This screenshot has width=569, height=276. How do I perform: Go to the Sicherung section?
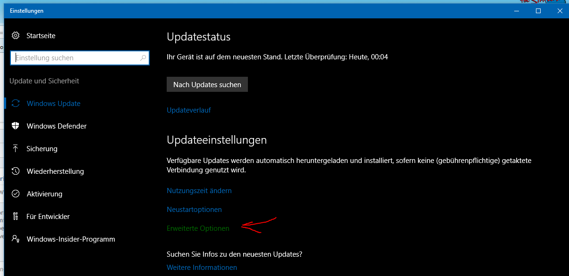tap(42, 149)
